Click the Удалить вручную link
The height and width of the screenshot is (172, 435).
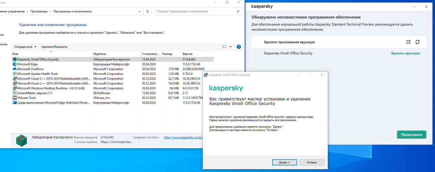point(406,53)
